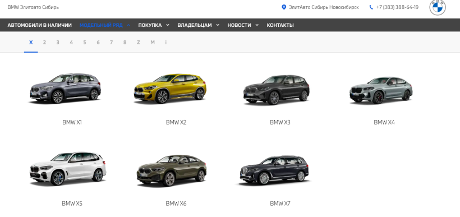Click the white BMW X5 car image
This screenshot has width=460, height=217.
tap(68, 169)
